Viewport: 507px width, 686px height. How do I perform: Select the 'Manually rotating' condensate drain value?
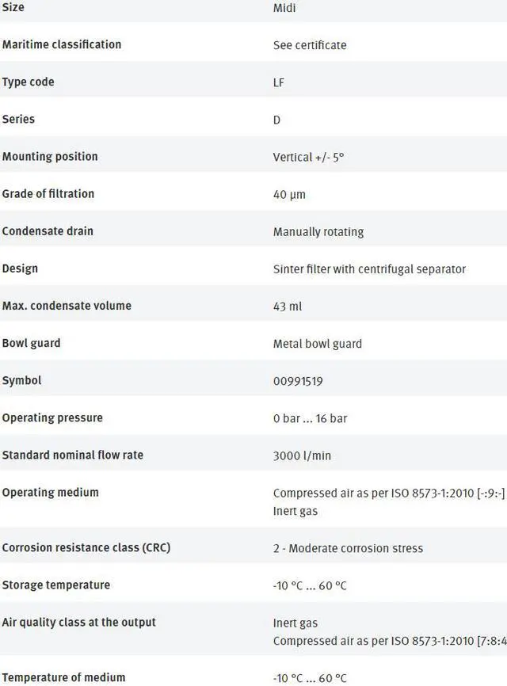click(318, 232)
